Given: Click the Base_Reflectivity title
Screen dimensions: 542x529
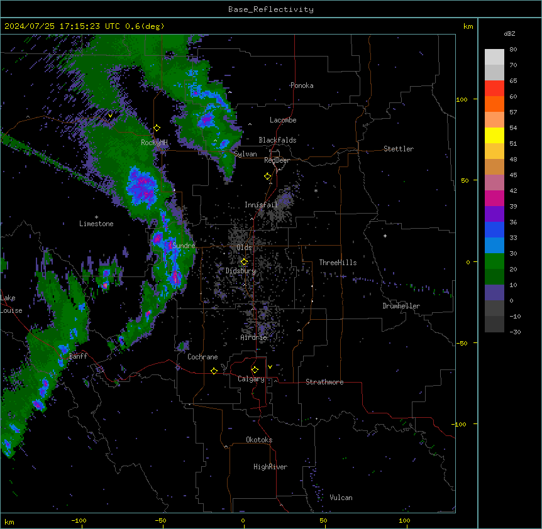Looking at the screenshot, I should [271, 9].
